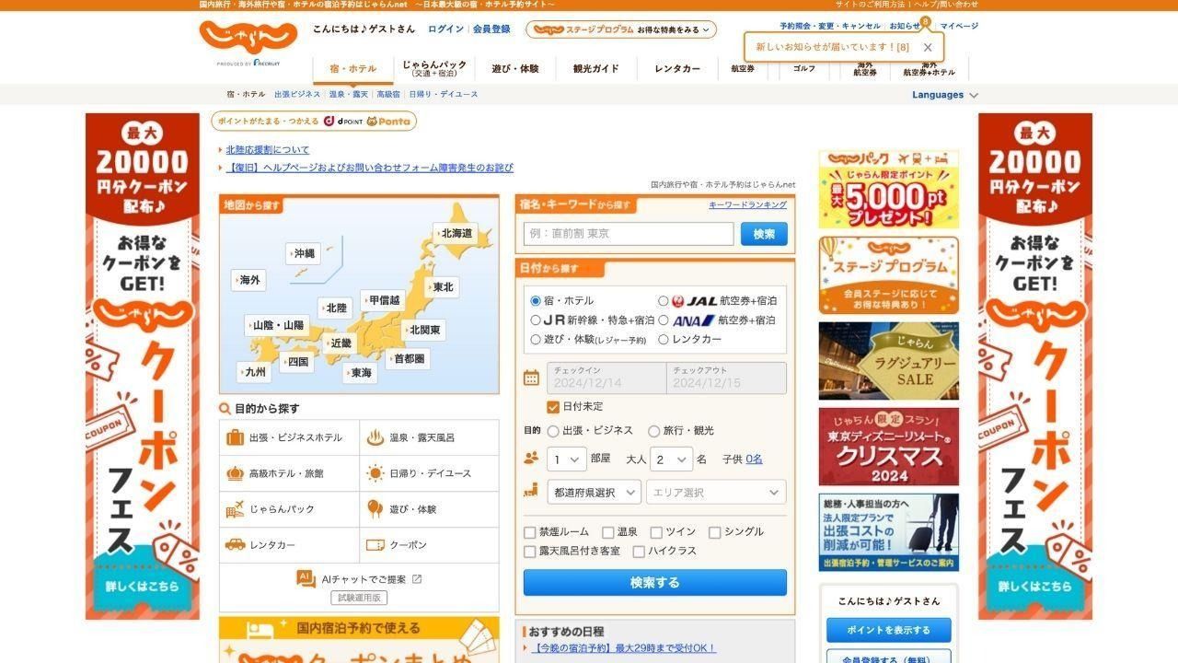This screenshot has width=1178, height=663.
Task: Select 宿・ホテル radio option
Action: point(536,301)
